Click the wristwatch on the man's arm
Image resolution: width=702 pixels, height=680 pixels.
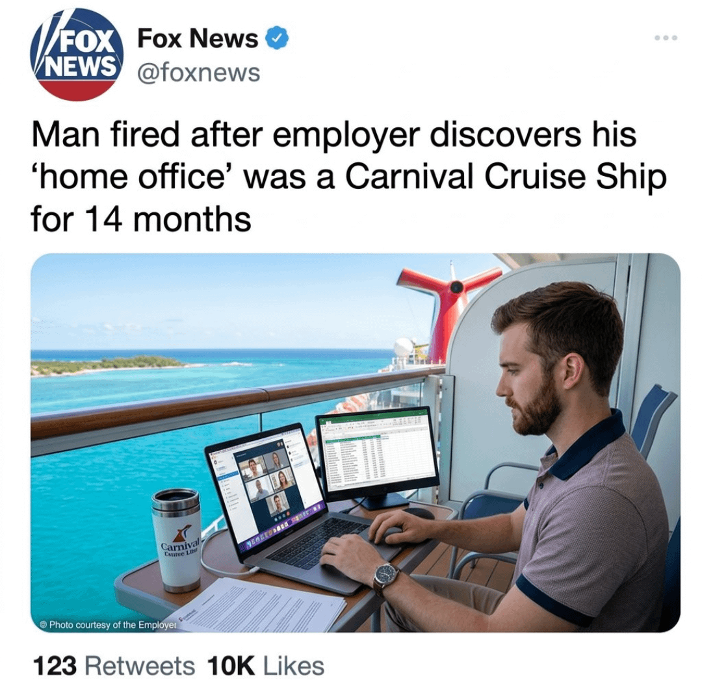click(386, 579)
